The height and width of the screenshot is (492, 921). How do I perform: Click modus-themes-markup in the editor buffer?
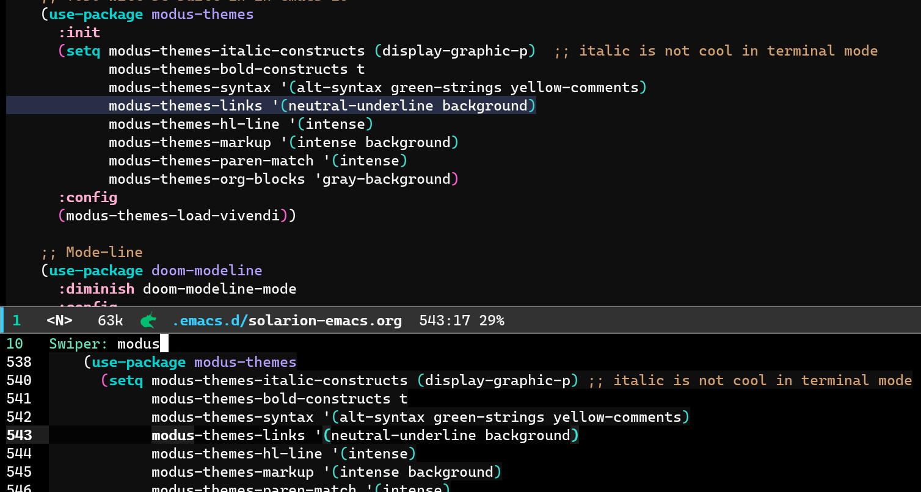pyautogui.click(x=190, y=142)
